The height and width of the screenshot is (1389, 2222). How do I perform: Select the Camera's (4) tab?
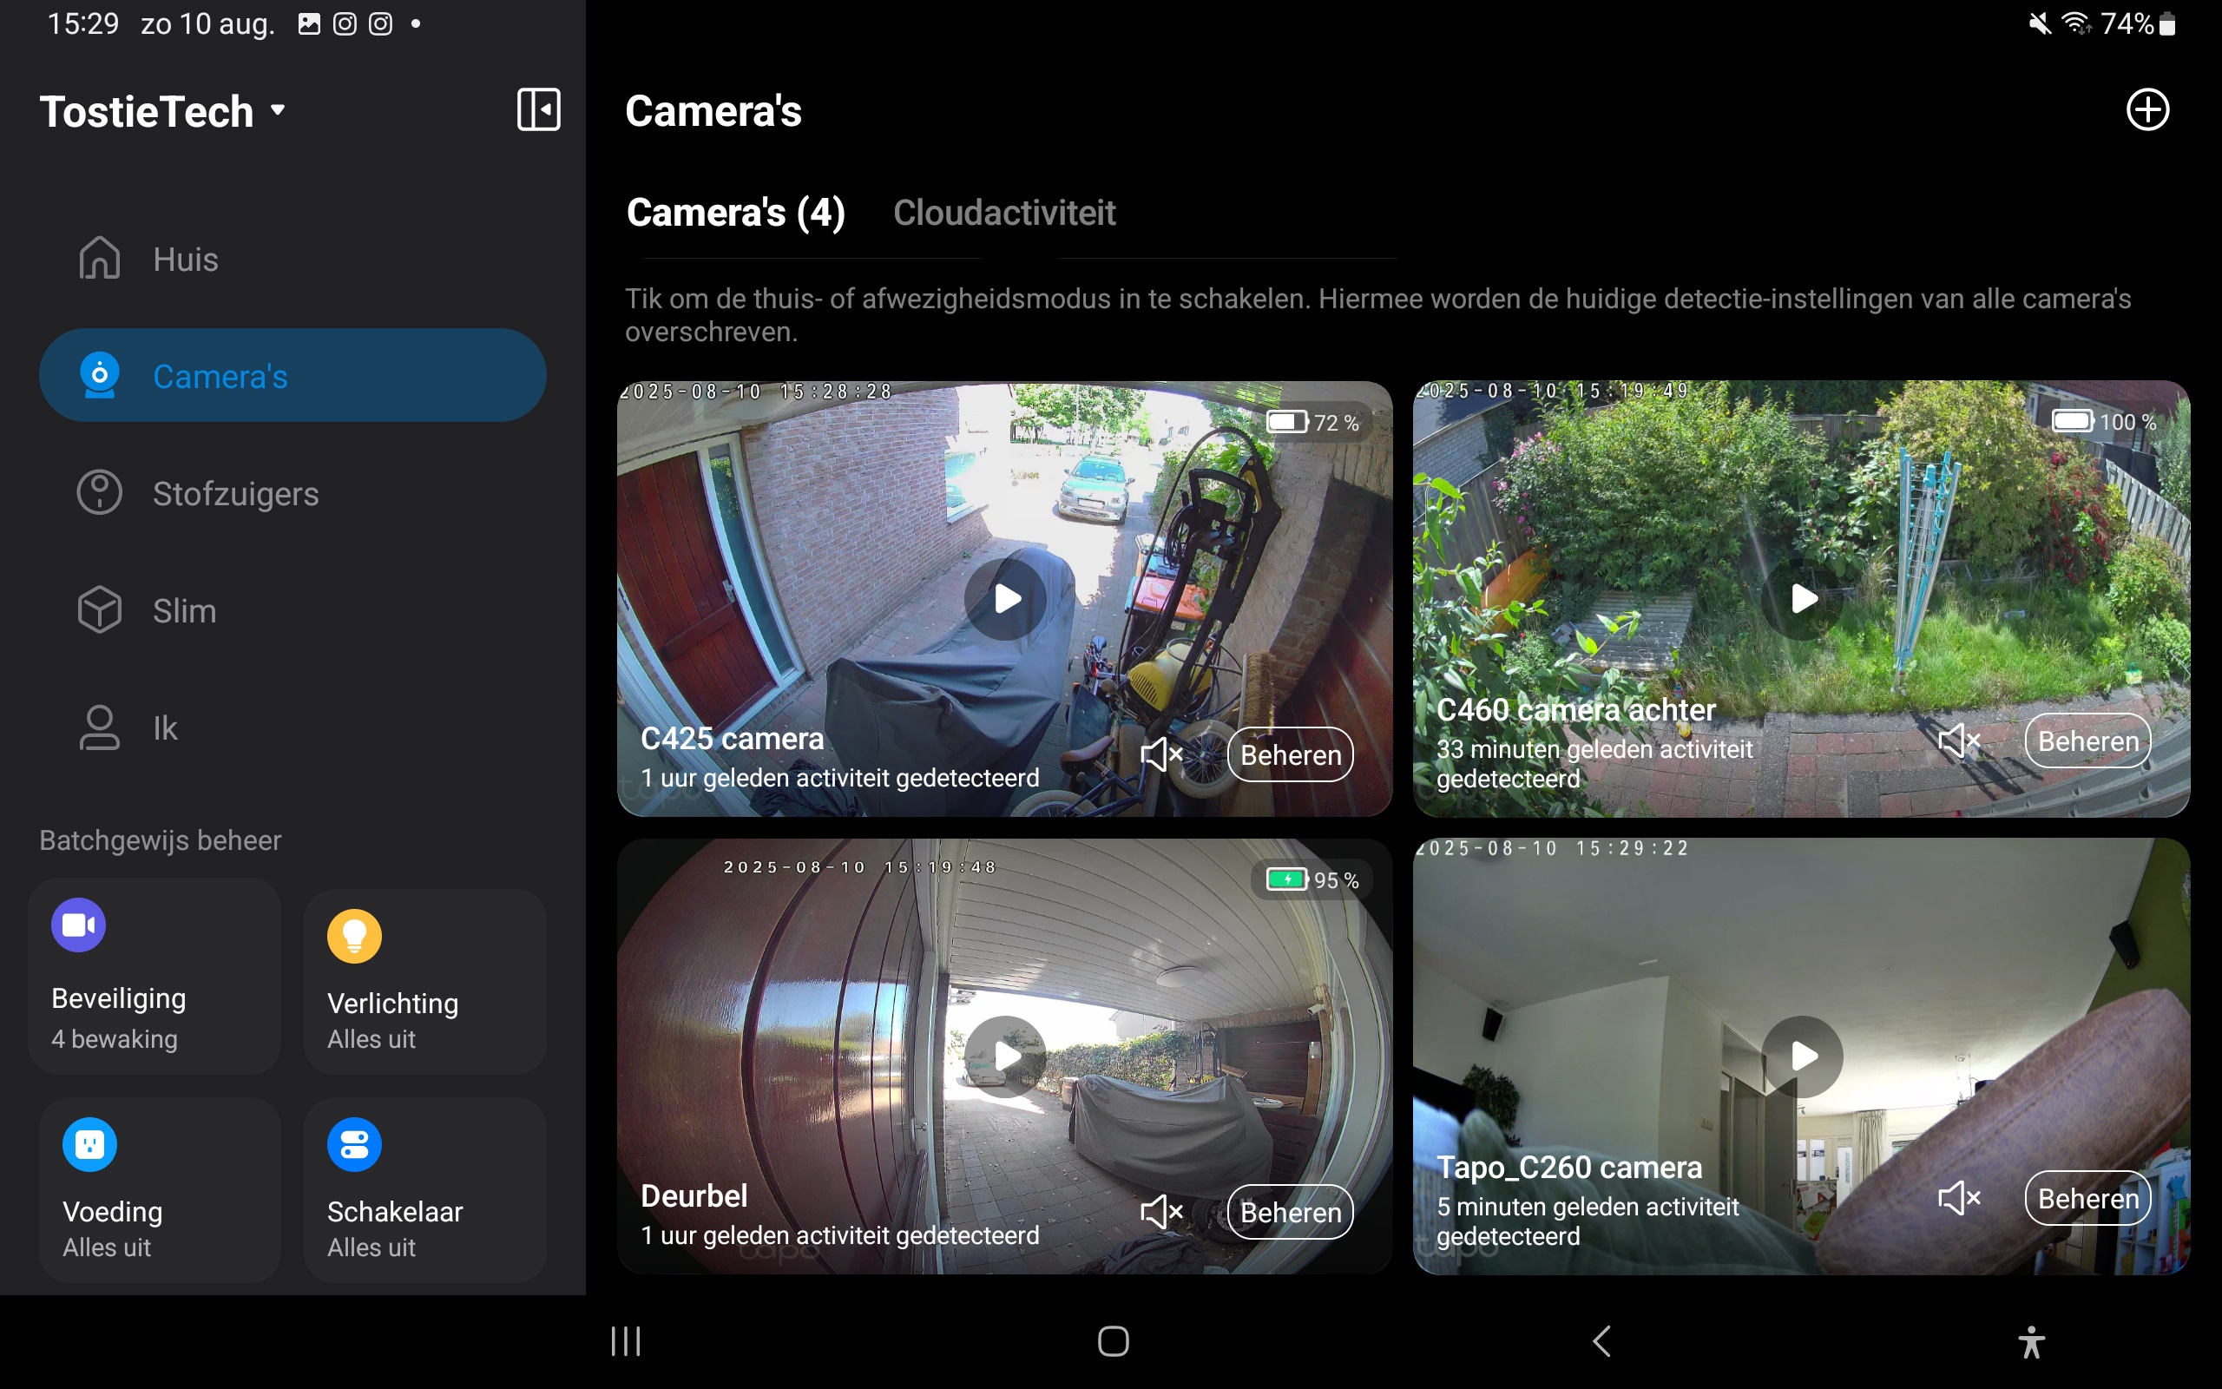click(735, 214)
